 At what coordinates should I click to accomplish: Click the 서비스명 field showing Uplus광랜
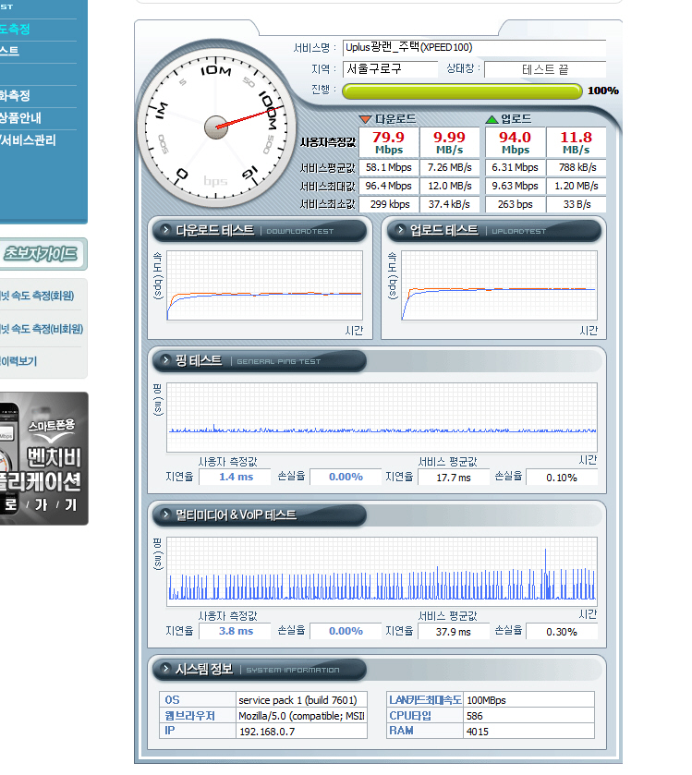[x=475, y=48]
